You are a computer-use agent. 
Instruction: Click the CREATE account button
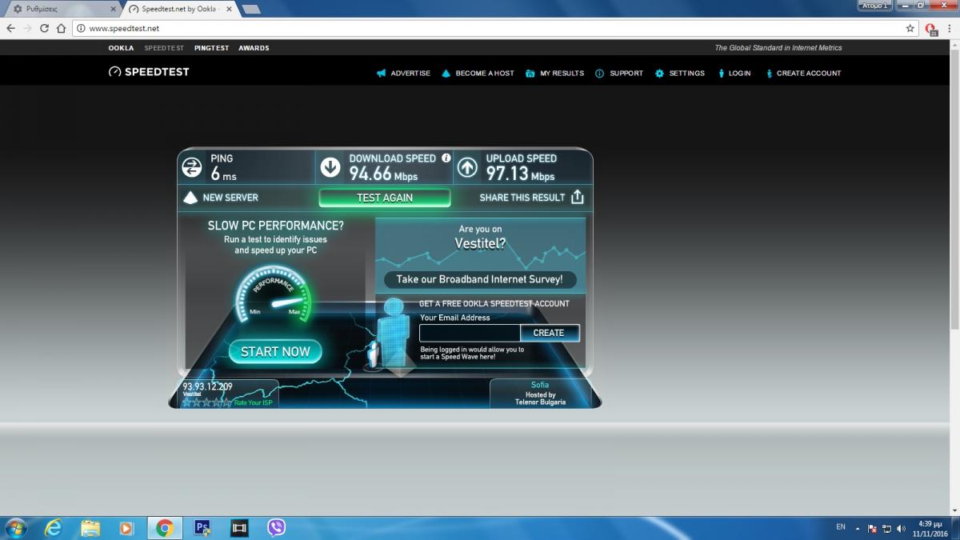click(549, 333)
